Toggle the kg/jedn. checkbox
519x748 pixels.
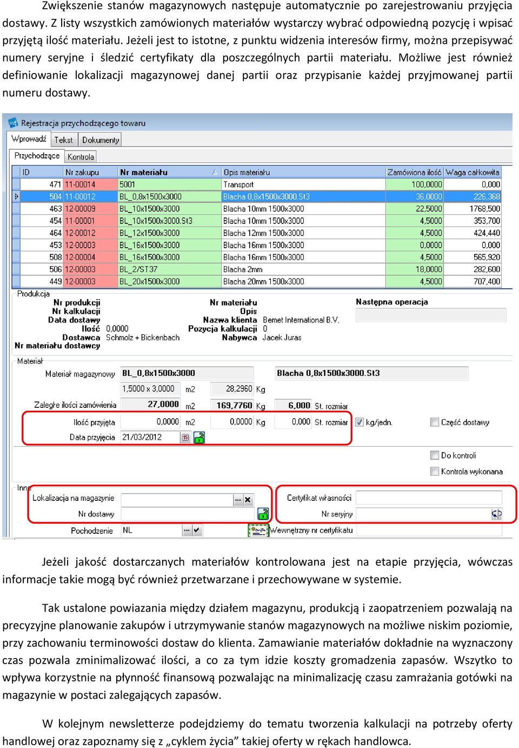click(x=360, y=422)
